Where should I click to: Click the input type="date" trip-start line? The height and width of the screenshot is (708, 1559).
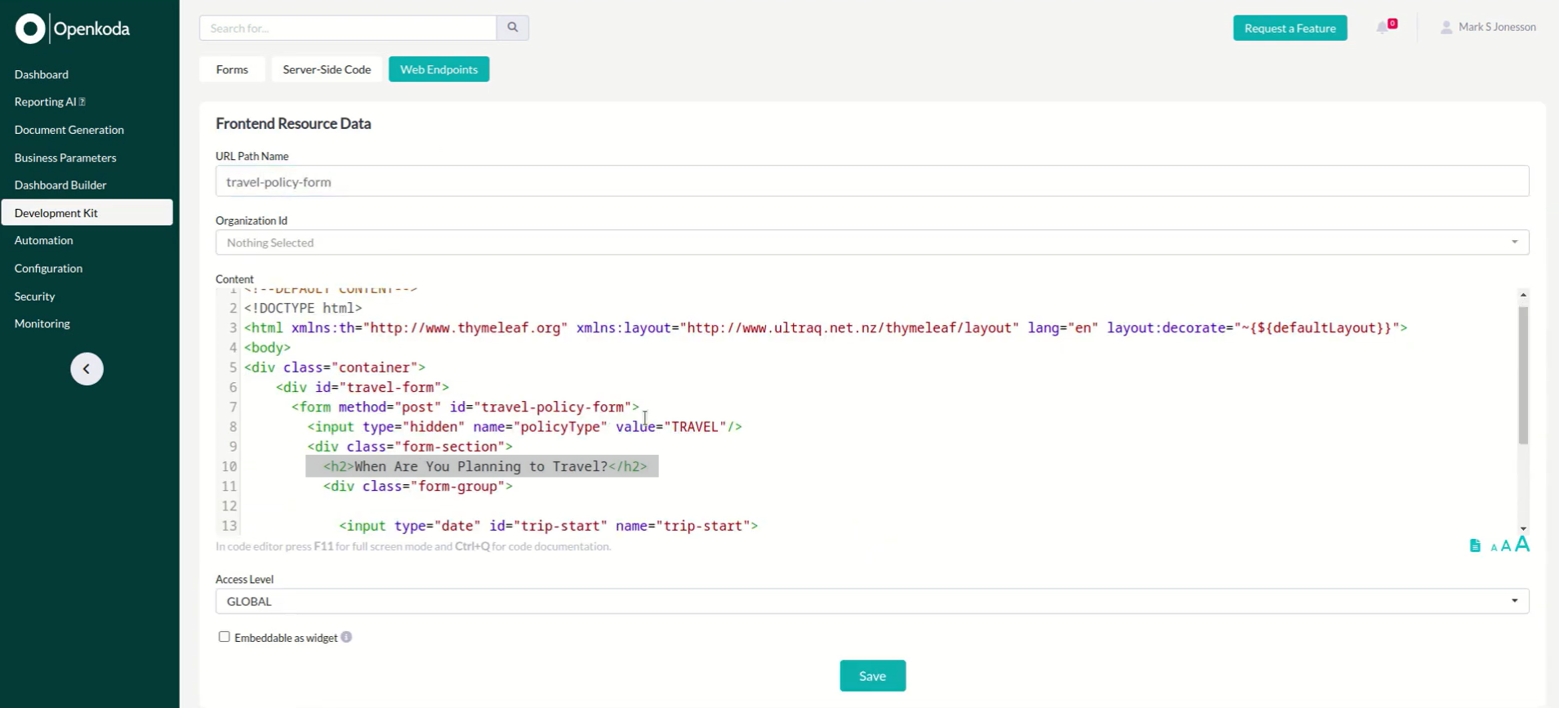(549, 526)
